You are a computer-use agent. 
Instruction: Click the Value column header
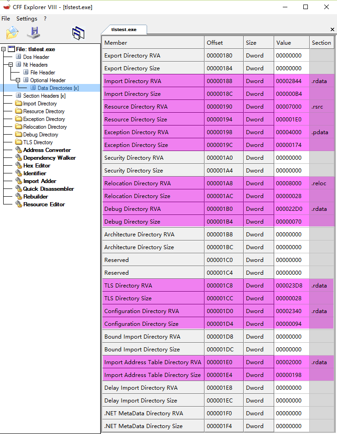click(x=292, y=42)
